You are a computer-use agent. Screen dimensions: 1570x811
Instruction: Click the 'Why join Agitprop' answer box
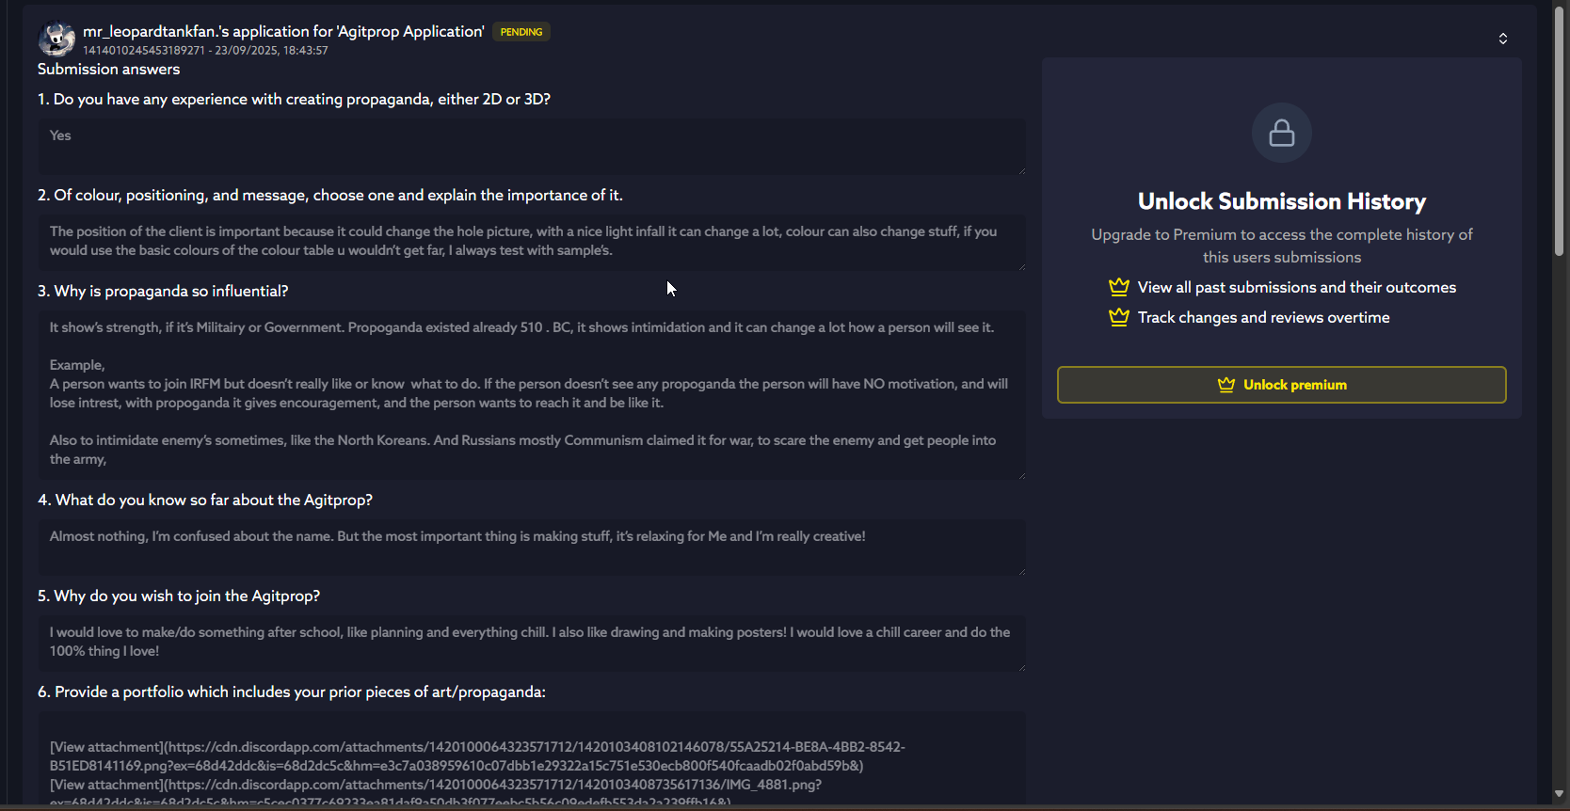coord(532,643)
